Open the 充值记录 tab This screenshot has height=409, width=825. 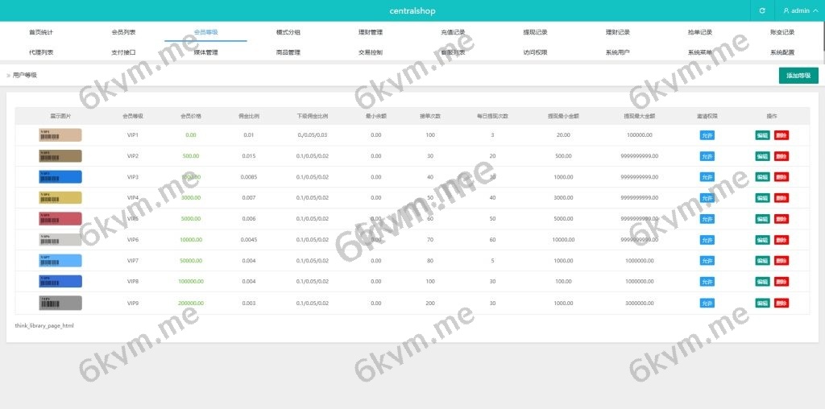tap(453, 32)
